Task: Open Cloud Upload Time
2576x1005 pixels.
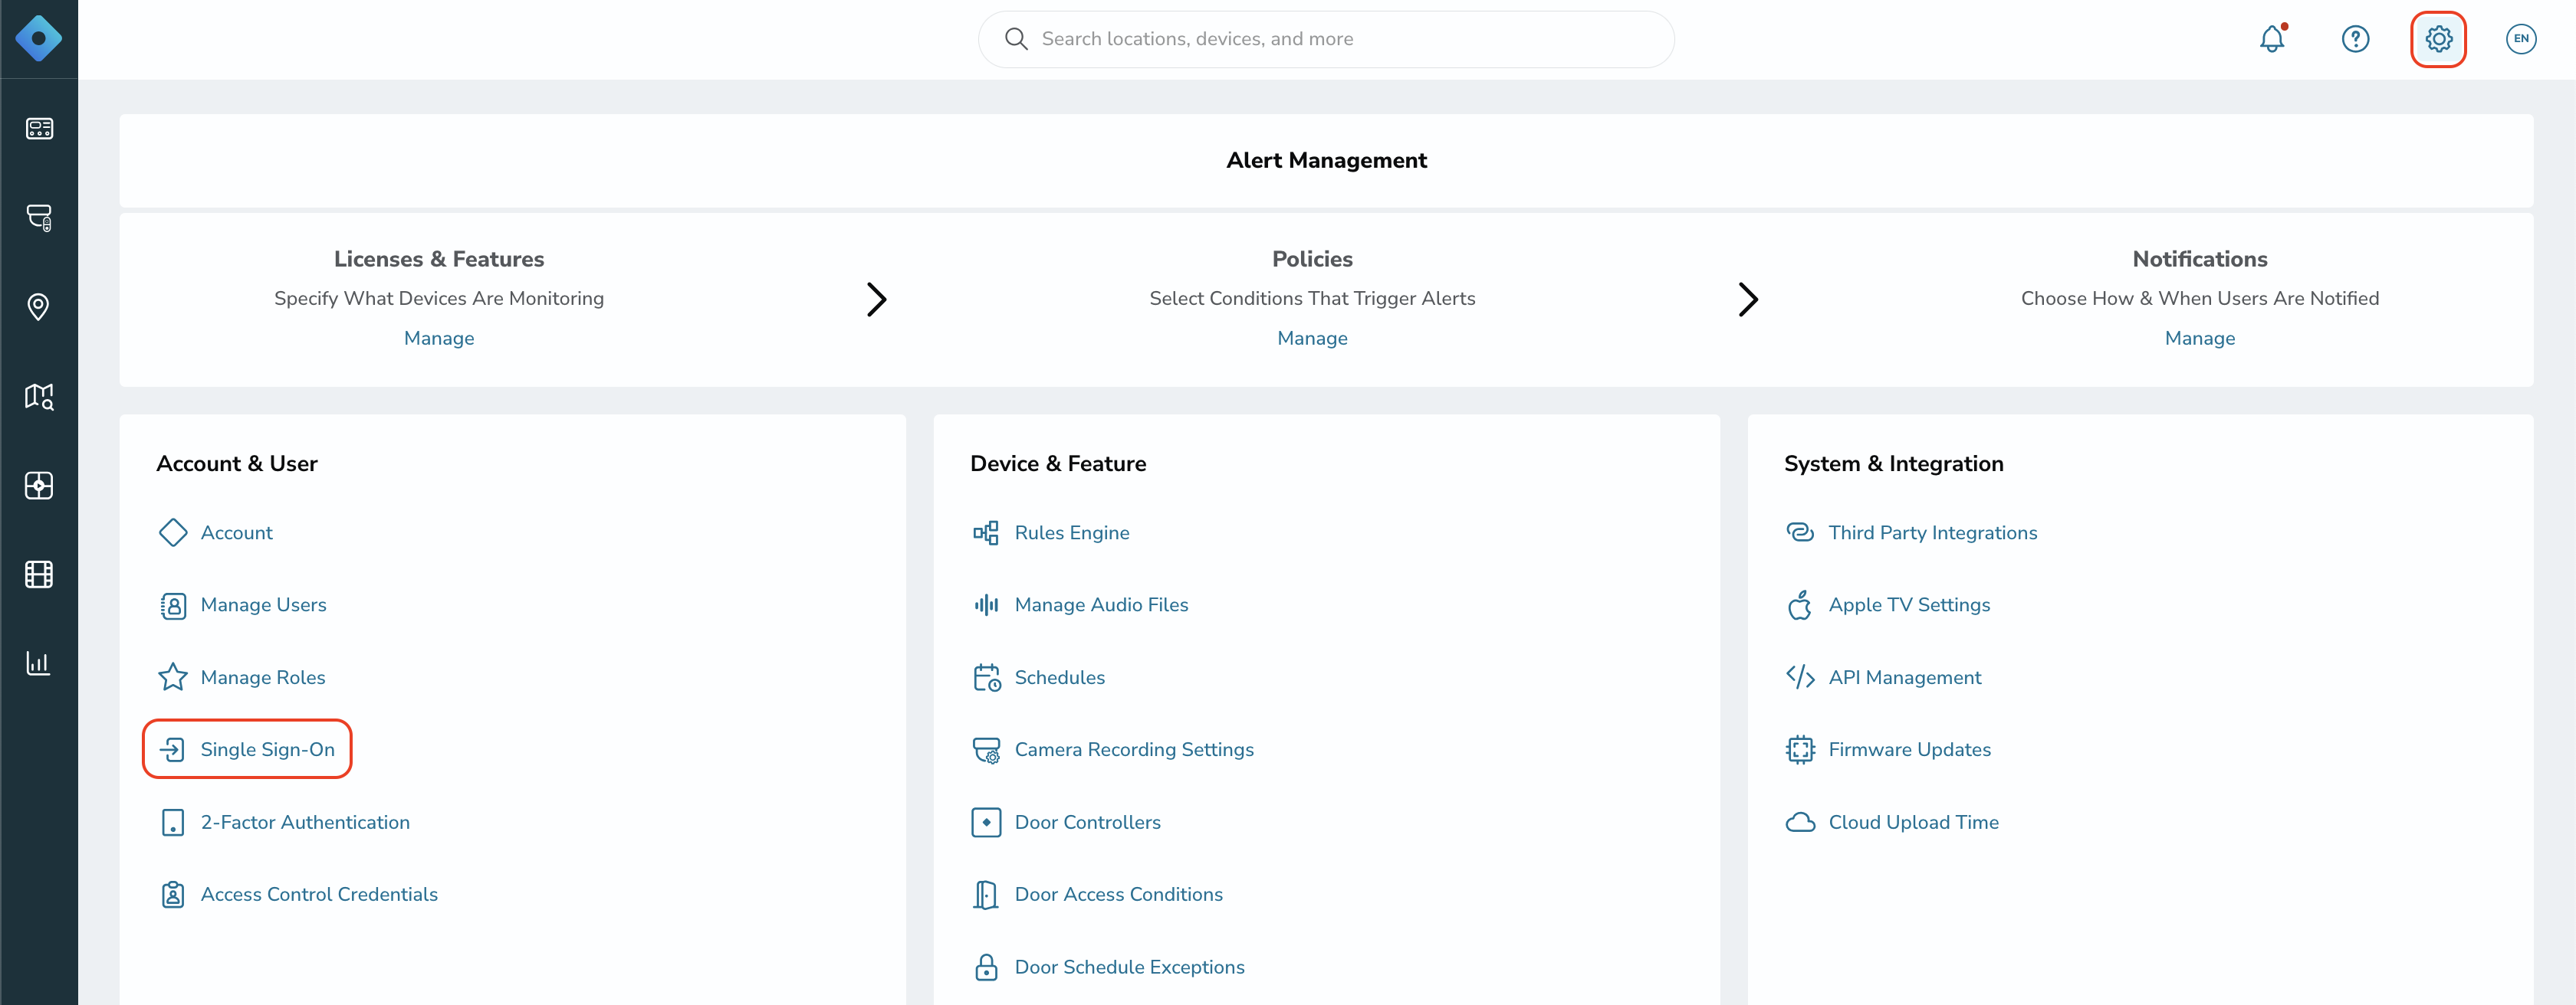Action: coord(1913,822)
